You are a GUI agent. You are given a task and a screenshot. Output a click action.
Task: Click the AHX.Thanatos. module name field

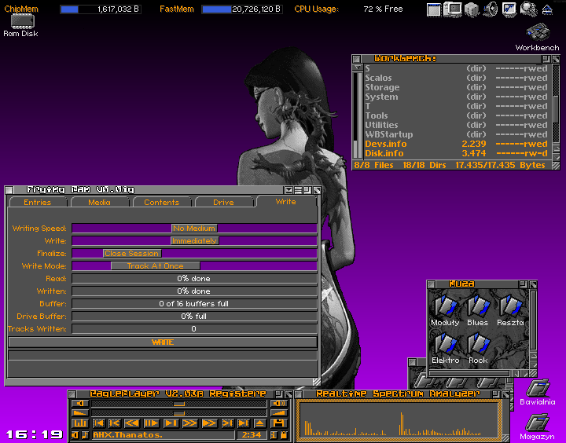click(x=164, y=435)
